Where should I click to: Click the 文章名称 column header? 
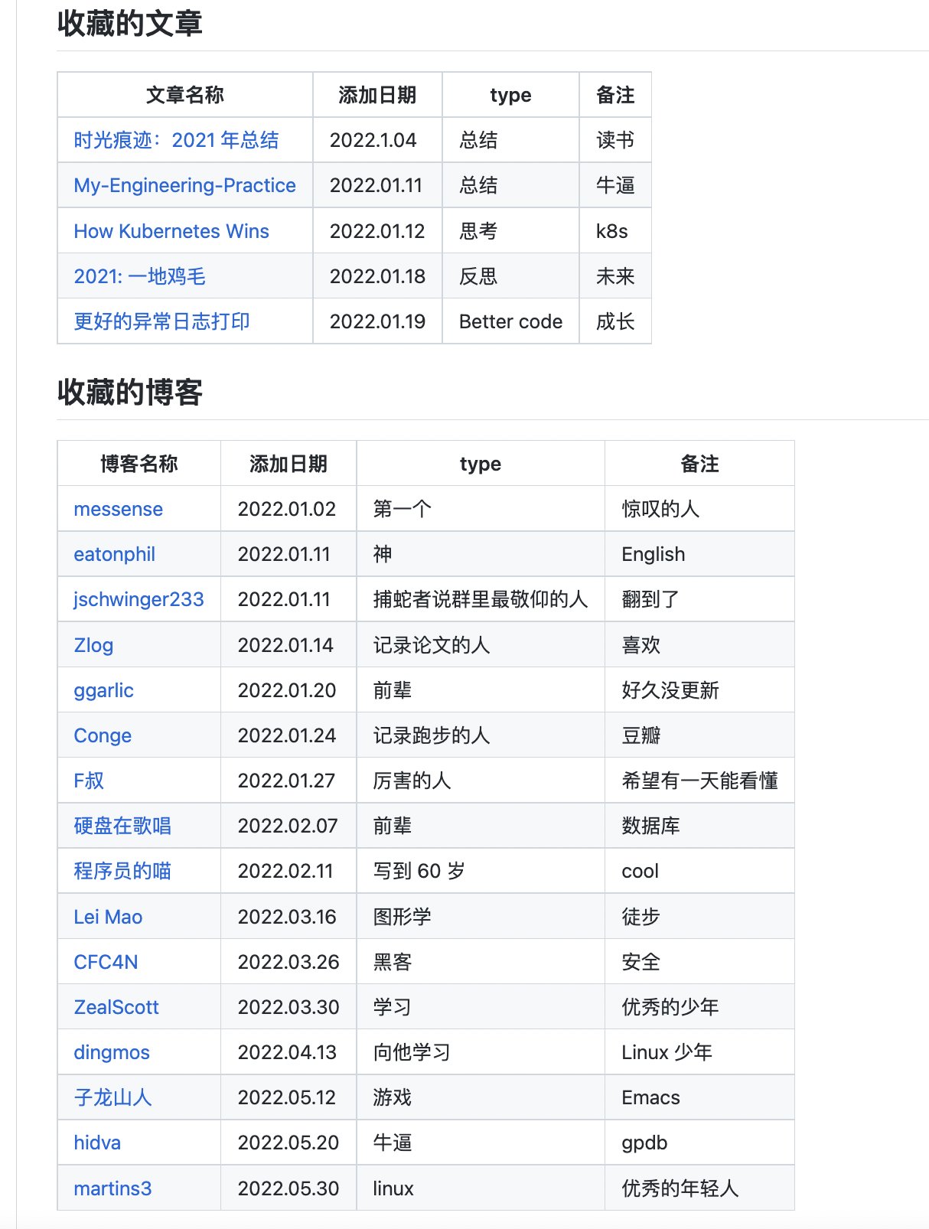tap(185, 95)
